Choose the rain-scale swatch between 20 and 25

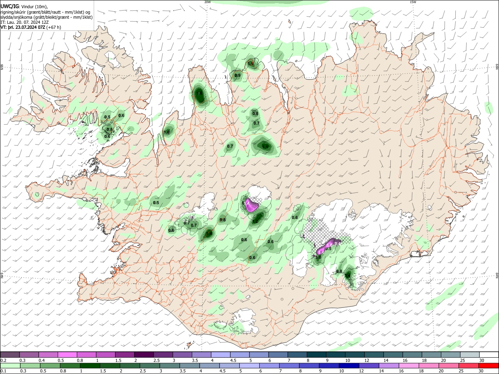click(x=449, y=365)
